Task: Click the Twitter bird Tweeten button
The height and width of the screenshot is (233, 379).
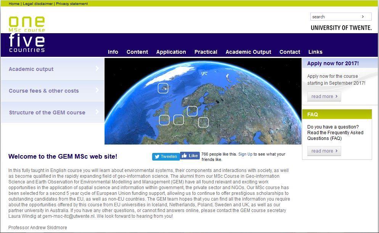Action: click(x=166, y=156)
